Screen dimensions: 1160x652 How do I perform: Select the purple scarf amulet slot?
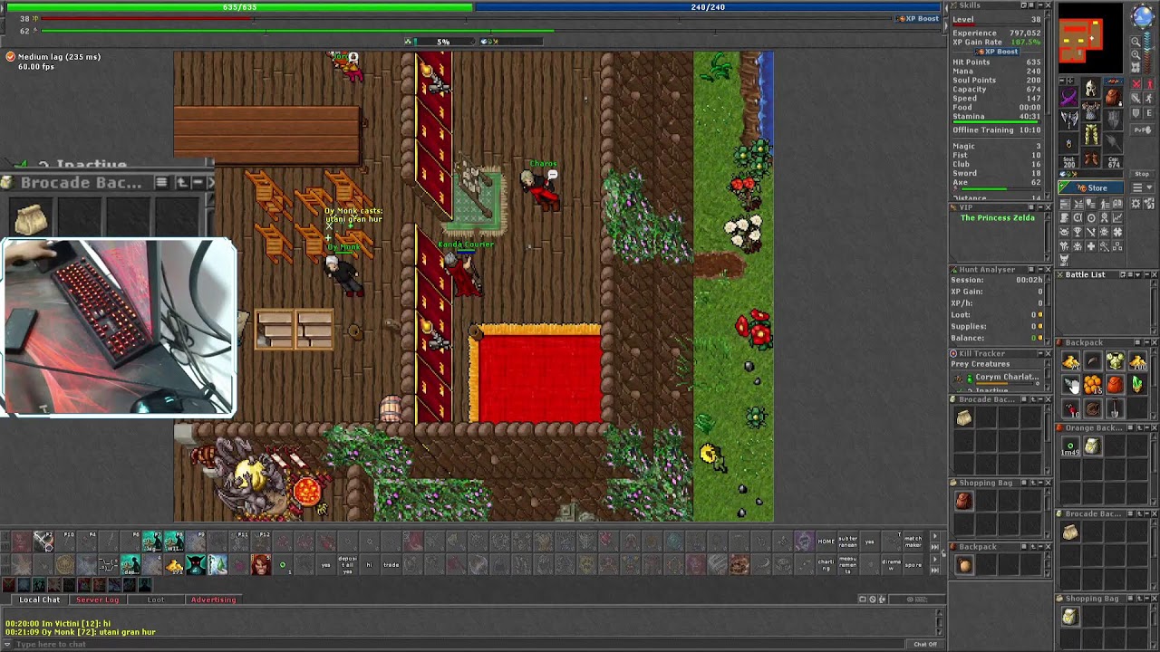(x=1068, y=97)
